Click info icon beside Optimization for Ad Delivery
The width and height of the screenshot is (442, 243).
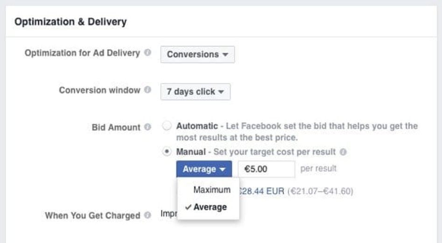coord(147,53)
